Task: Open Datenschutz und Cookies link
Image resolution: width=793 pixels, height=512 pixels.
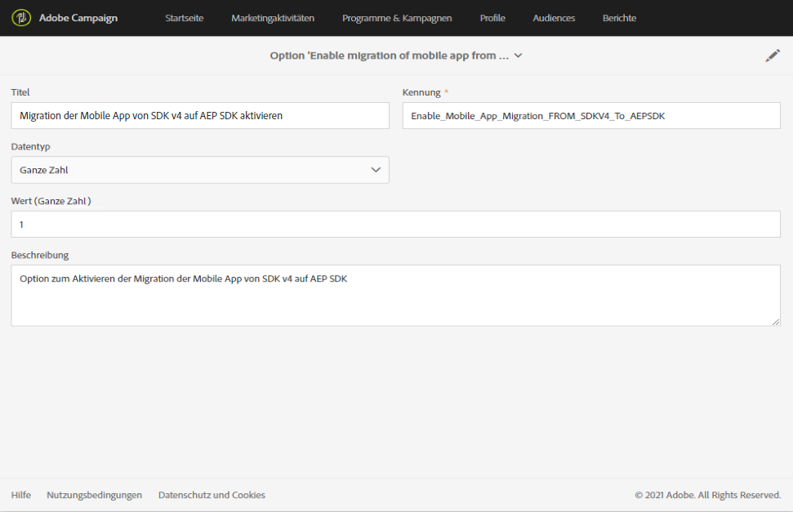Action: pos(212,495)
